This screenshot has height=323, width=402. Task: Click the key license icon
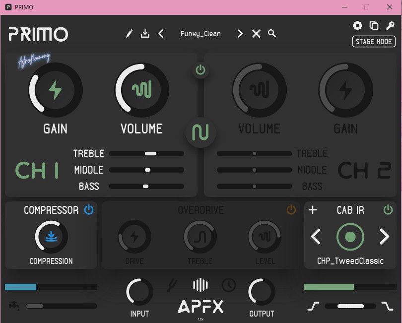click(x=390, y=26)
